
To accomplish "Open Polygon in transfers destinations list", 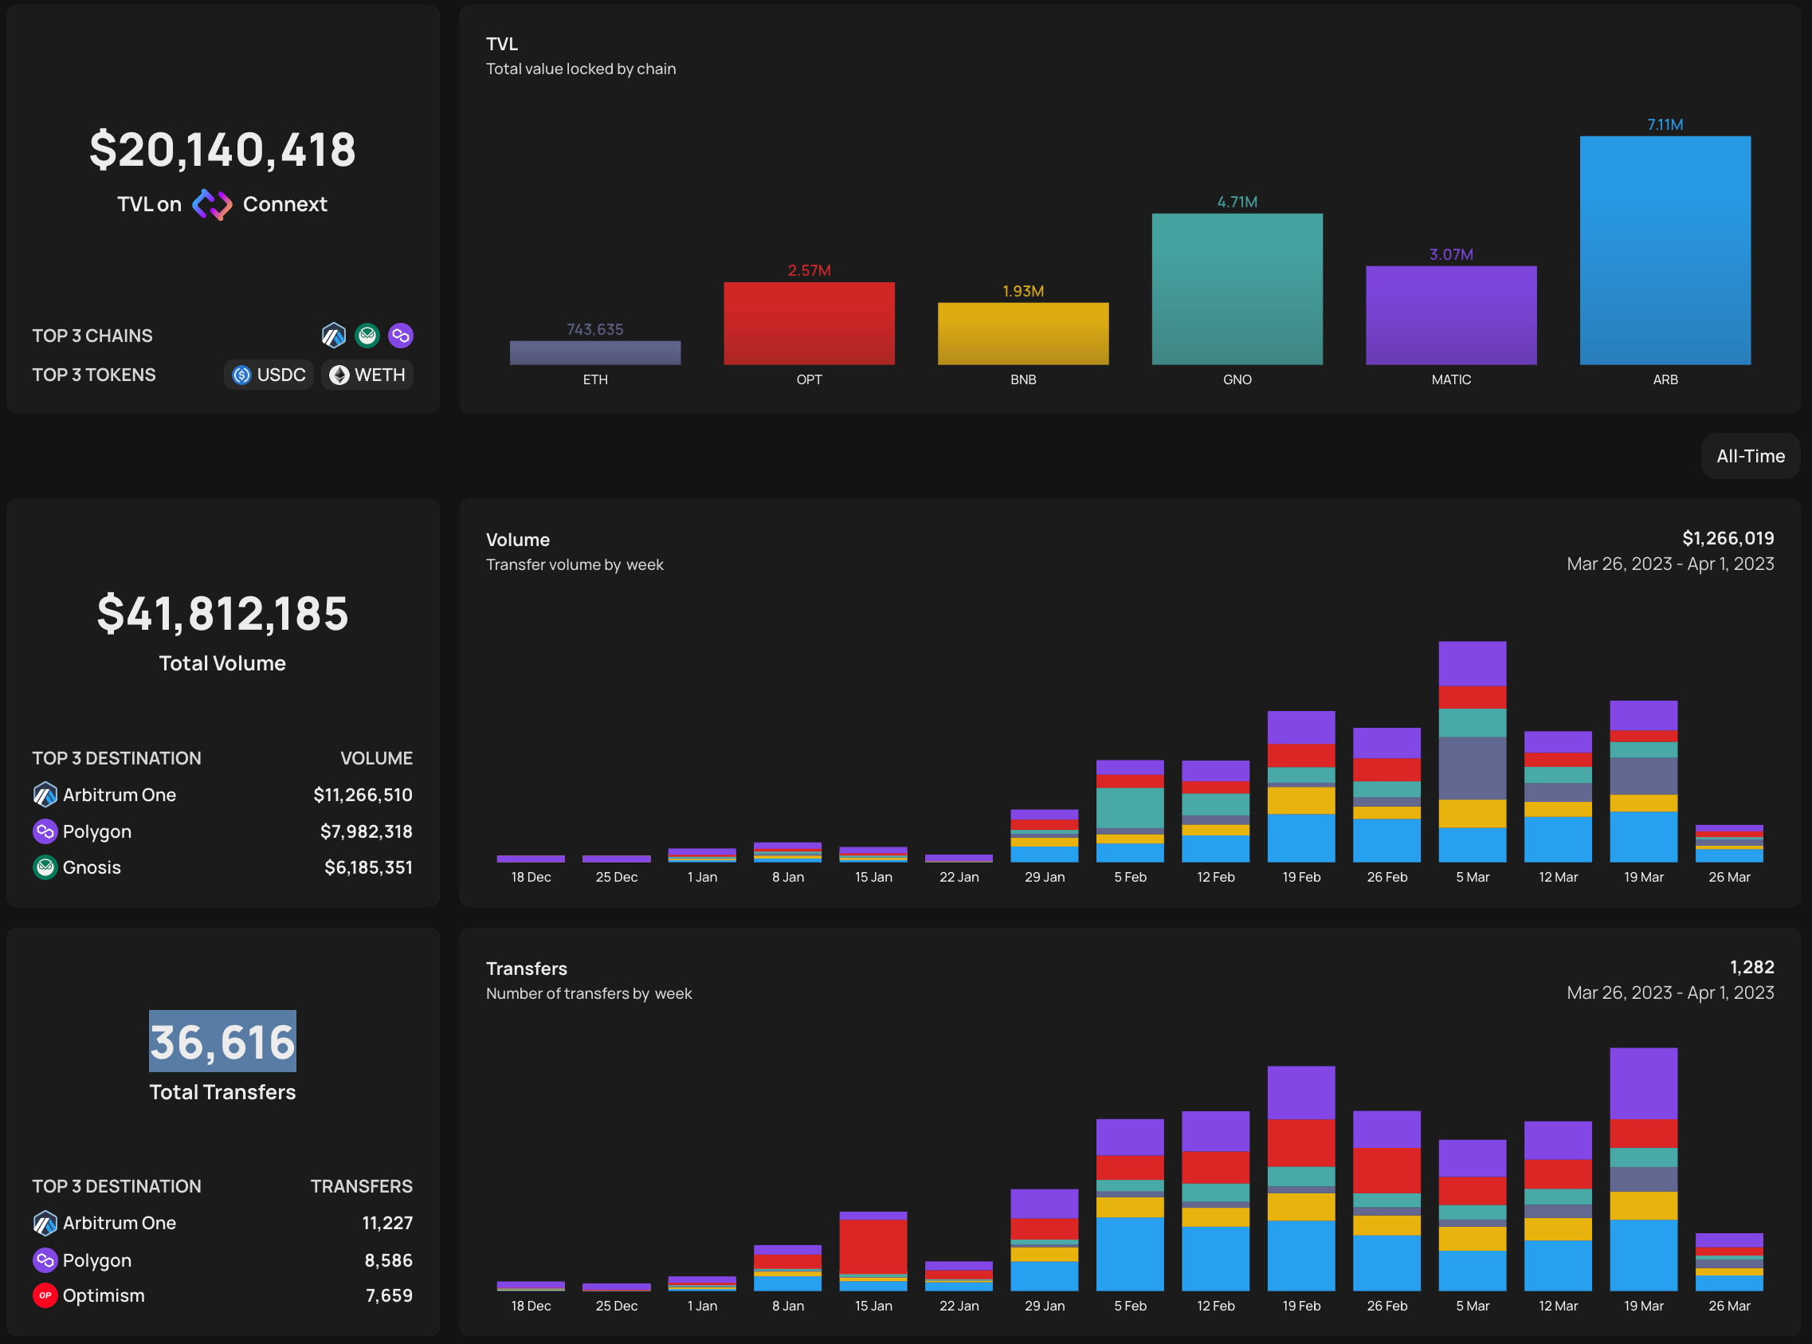I will point(96,1260).
